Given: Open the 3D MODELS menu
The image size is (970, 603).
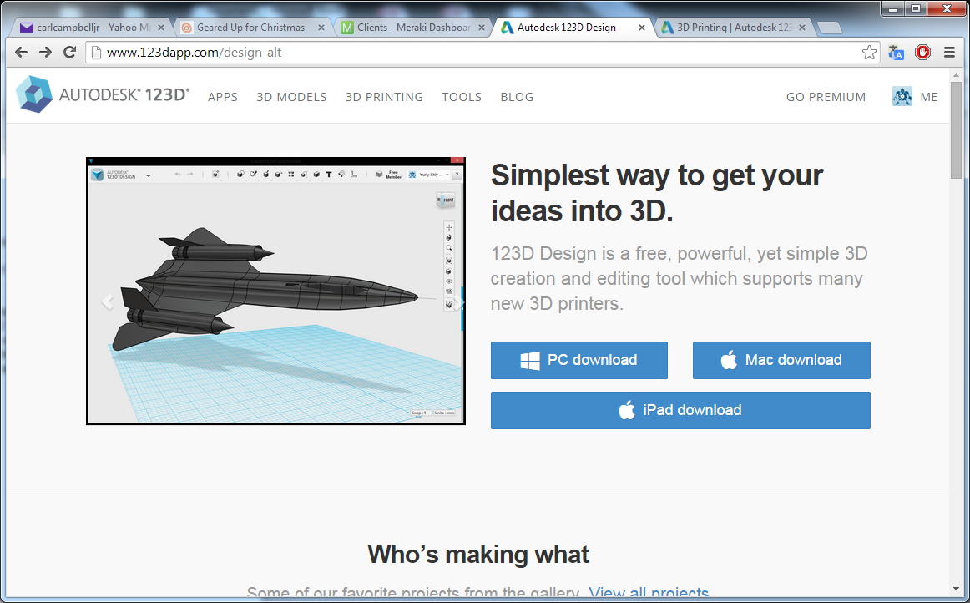Looking at the screenshot, I should pos(291,97).
